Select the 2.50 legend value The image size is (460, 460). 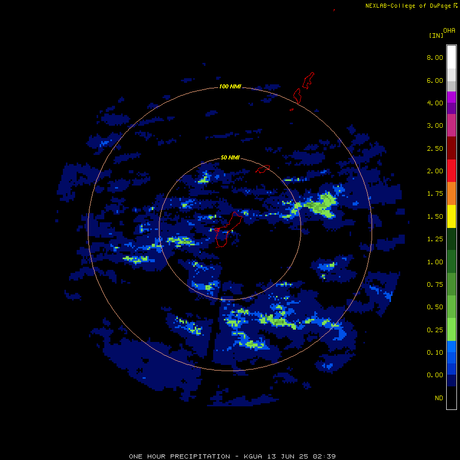click(x=435, y=148)
